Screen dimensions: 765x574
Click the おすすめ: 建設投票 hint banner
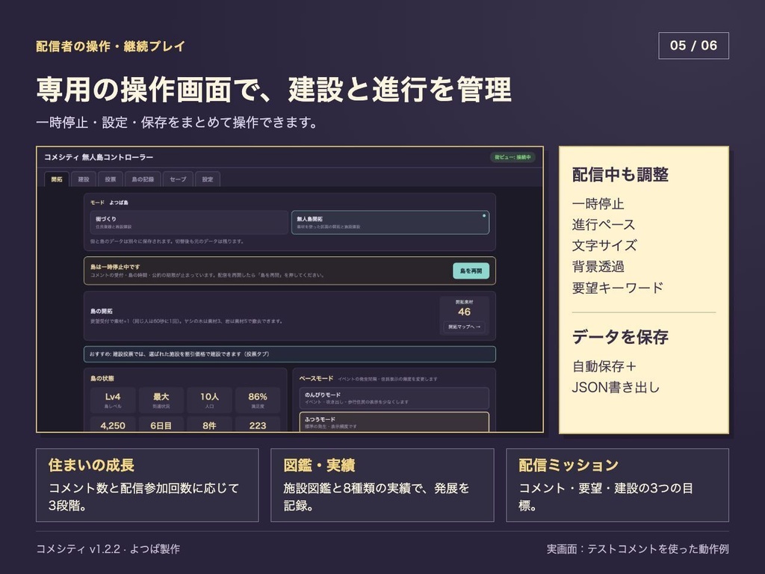tap(290, 354)
